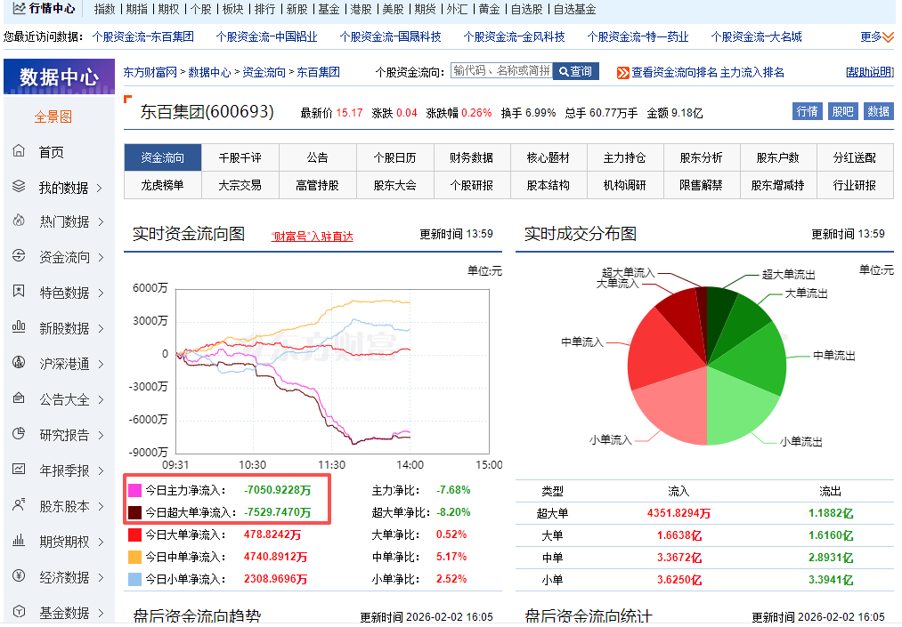The height and width of the screenshot is (627, 902).
Task: Expand 热门数据 submenu arrow
Action: coord(100,221)
